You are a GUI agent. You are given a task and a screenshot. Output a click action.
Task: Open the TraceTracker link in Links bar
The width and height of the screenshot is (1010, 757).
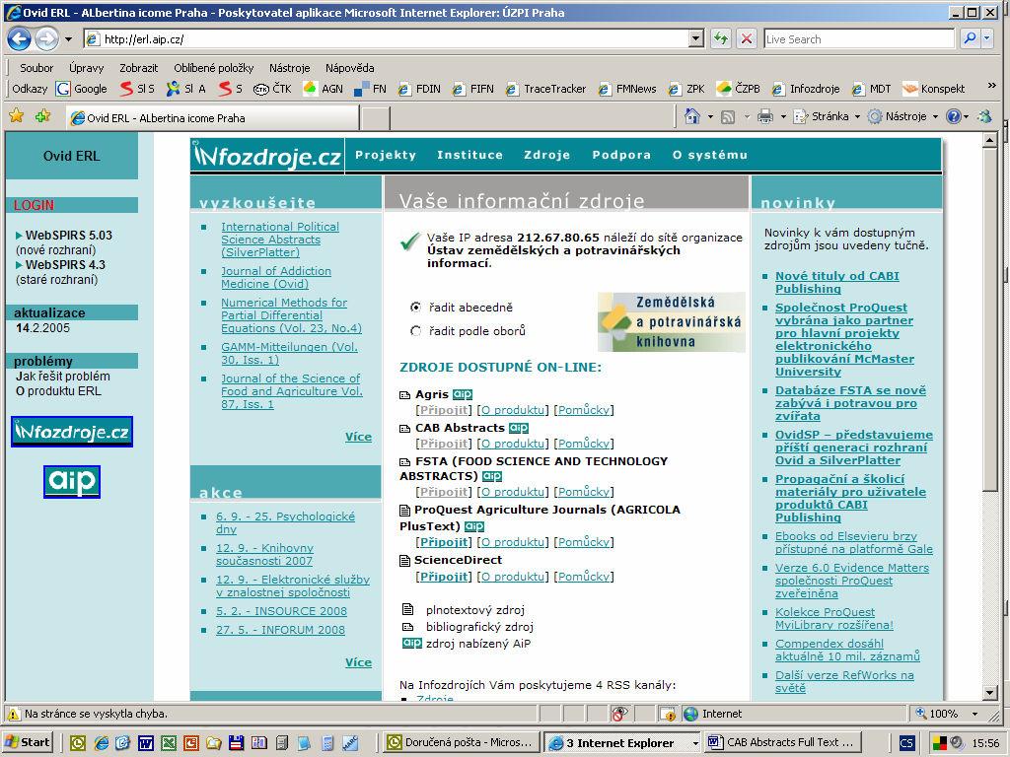coord(546,89)
